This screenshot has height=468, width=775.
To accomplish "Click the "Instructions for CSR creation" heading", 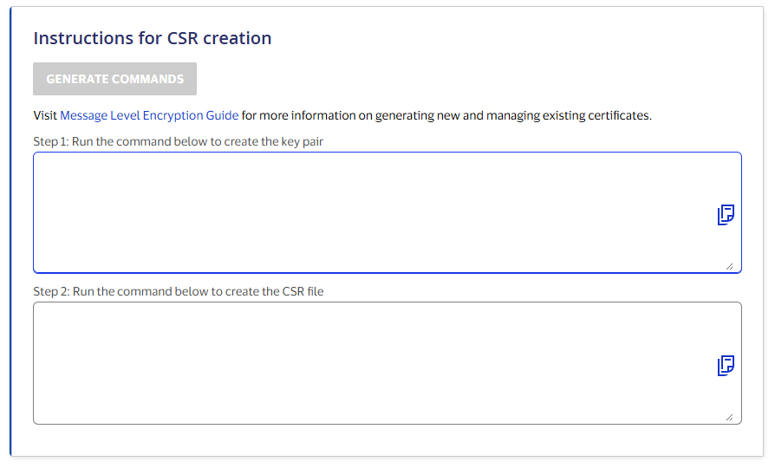I will (153, 38).
